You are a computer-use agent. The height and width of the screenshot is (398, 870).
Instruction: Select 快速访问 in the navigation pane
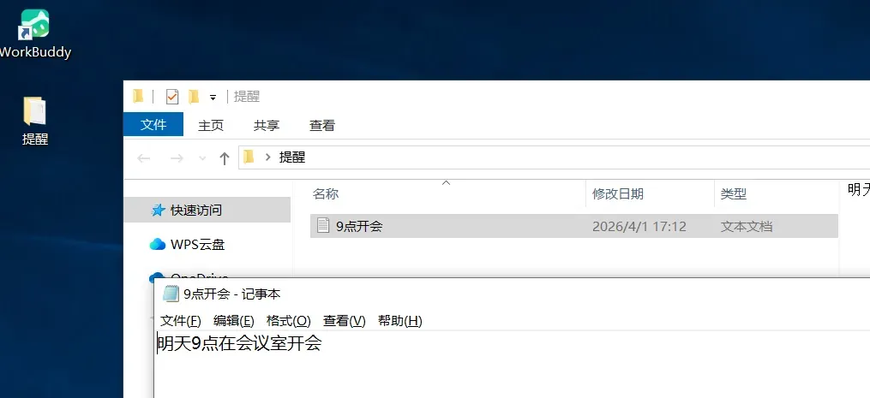207,210
